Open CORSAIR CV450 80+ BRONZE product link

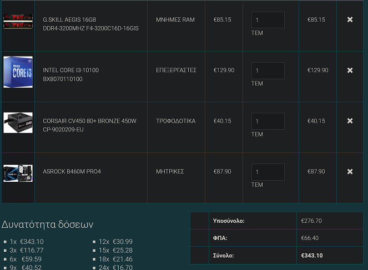coord(89,125)
